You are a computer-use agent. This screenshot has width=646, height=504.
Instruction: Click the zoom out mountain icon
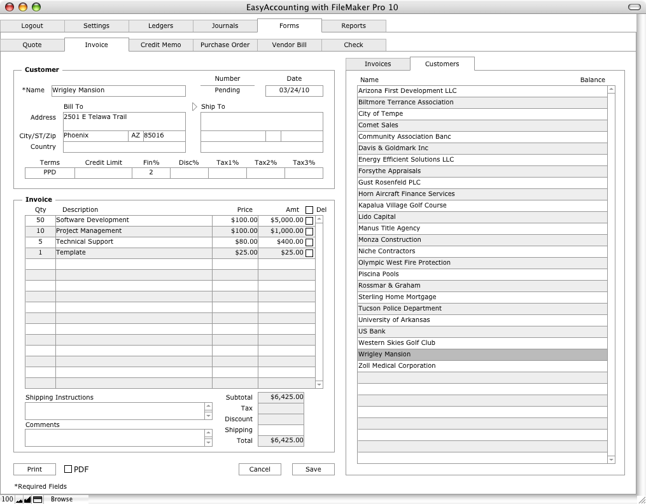pyautogui.click(x=18, y=500)
